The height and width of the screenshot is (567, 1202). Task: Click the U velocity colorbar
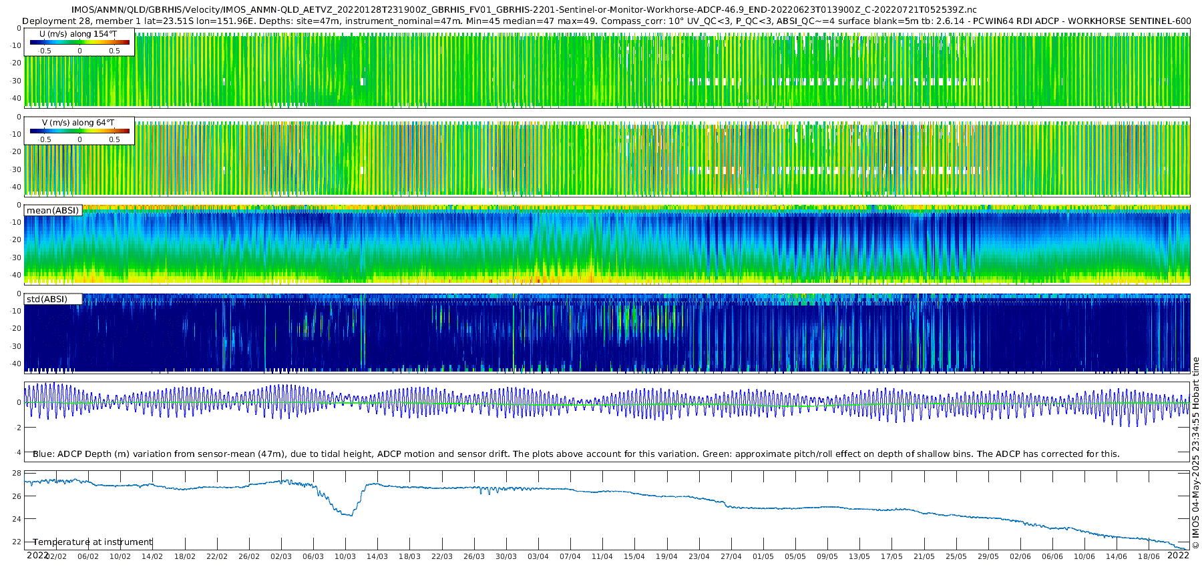[x=79, y=43]
